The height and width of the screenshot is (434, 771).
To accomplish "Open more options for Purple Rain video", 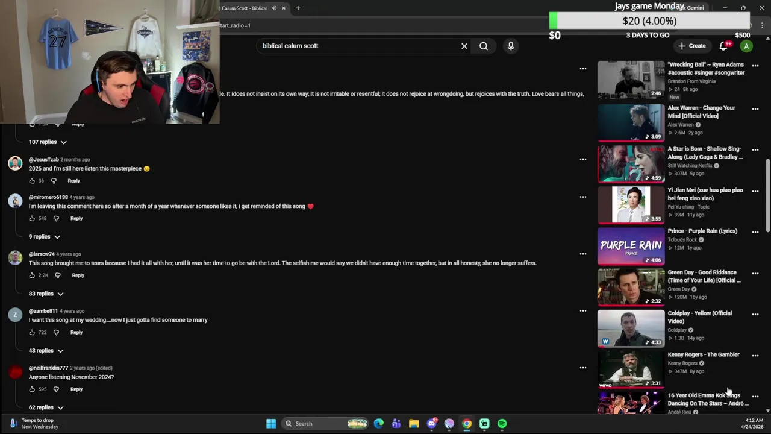I will pyautogui.click(x=755, y=232).
